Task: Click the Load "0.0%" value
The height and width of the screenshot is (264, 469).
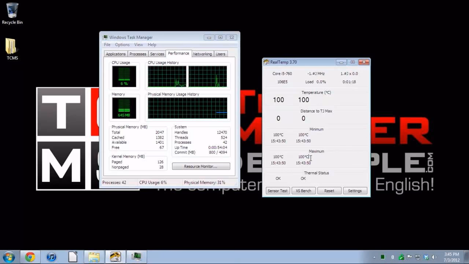Action: point(321,82)
